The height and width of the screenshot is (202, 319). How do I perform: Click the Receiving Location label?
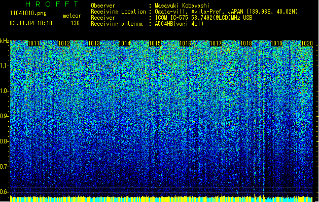pyautogui.click(x=118, y=12)
